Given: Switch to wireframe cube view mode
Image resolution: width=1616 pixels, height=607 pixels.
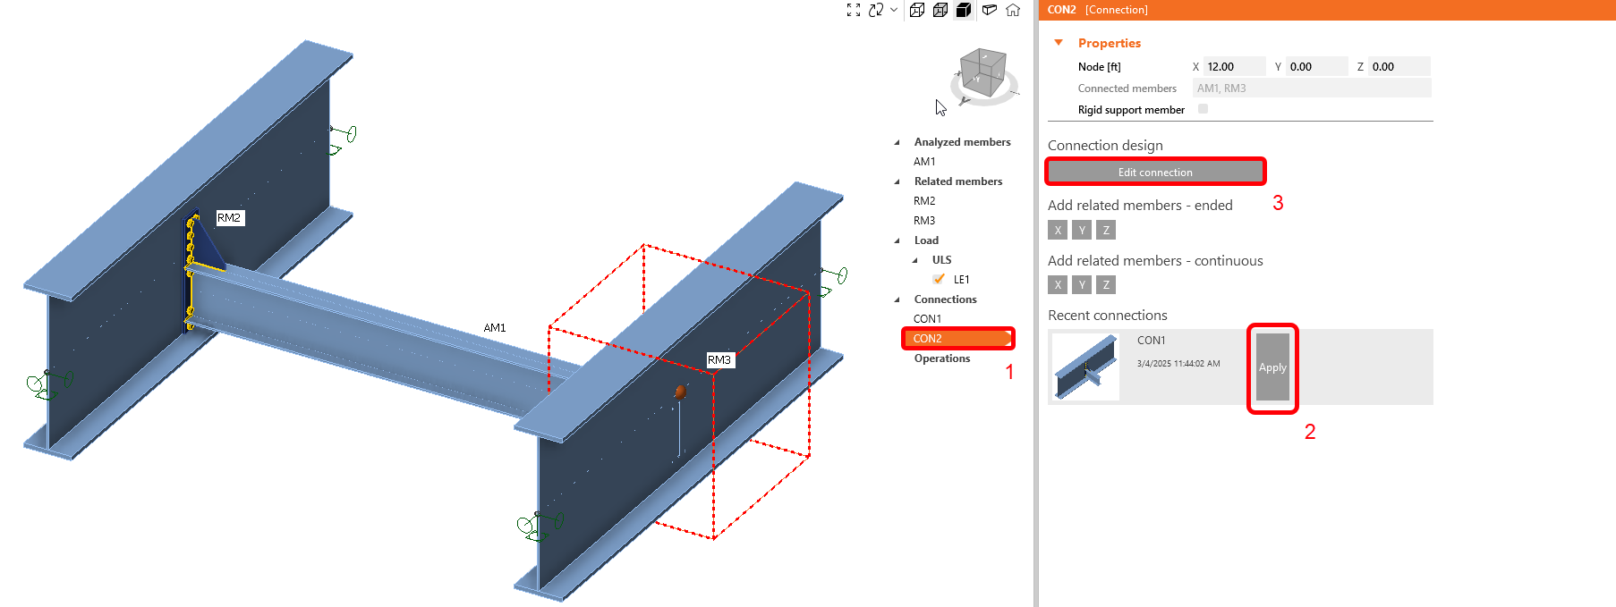Looking at the screenshot, I should 917,10.
